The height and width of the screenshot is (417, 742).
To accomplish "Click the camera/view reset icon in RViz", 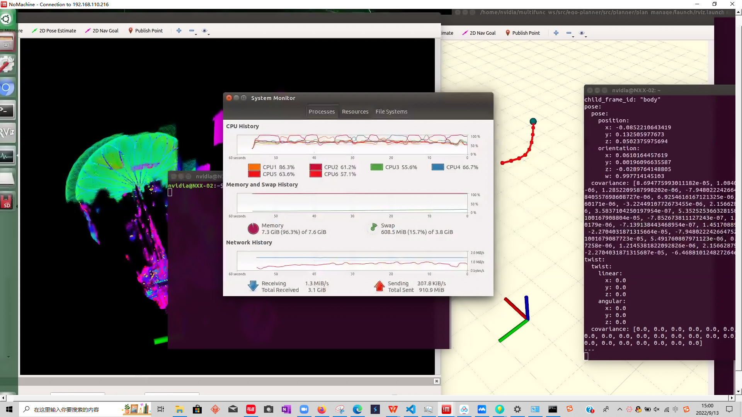I will pyautogui.click(x=204, y=31).
